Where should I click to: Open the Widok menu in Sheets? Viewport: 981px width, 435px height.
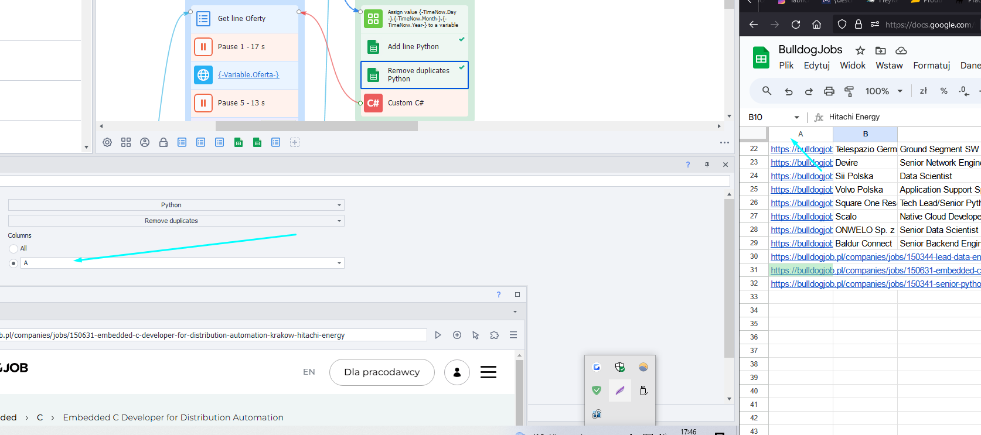pyautogui.click(x=853, y=66)
